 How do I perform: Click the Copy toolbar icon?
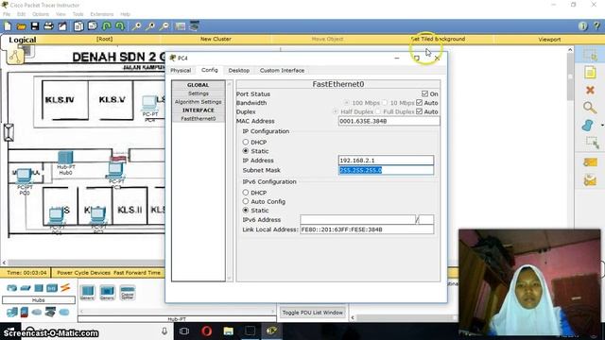[78, 26]
